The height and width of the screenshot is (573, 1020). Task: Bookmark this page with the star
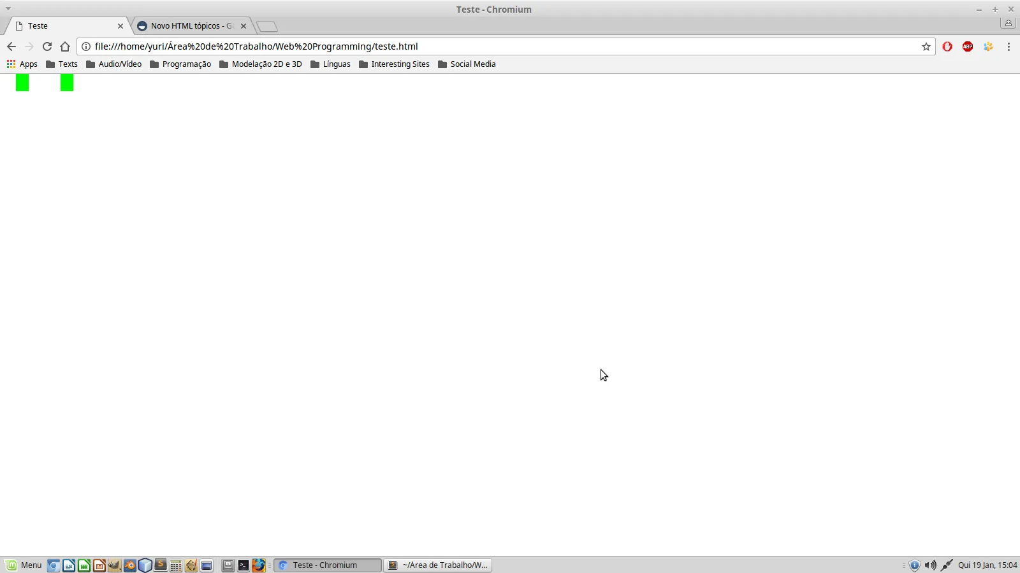pos(926,46)
